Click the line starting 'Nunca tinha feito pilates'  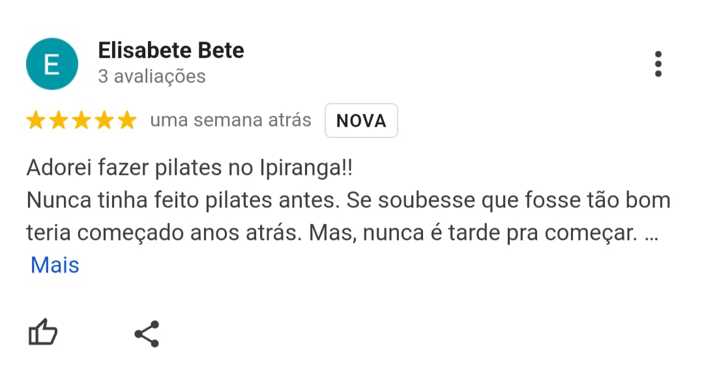348,200
